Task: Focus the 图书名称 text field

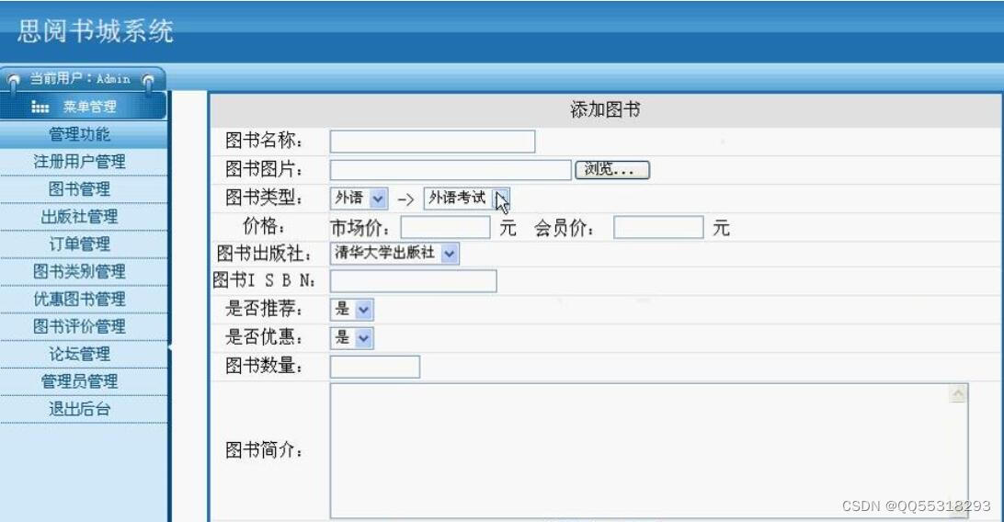Action: pyautogui.click(x=432, y=142)
